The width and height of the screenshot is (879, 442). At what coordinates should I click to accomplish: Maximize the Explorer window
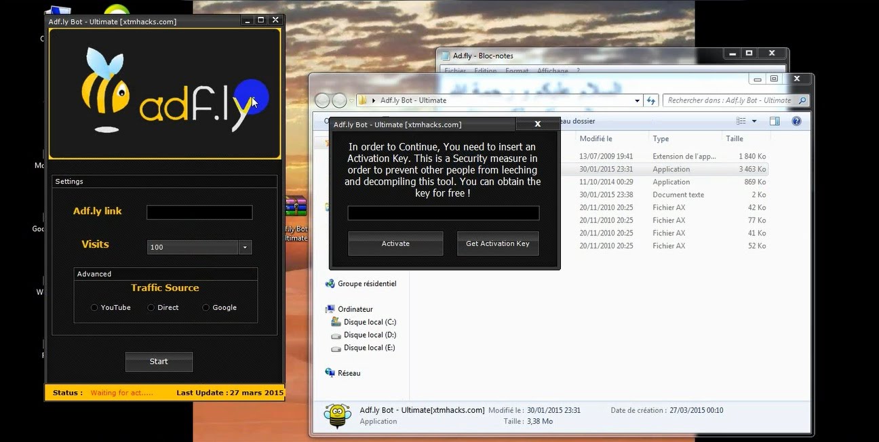click(774, 79)
